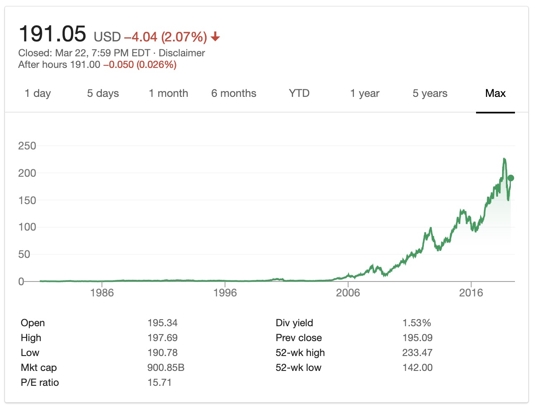Click the 1996 x-axis label
Image resolution: width=534 pixels, height=409 pixels.
(225, 293)
